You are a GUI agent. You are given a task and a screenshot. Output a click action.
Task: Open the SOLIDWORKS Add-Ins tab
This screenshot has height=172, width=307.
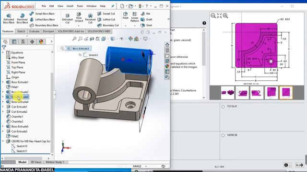(71, 31)
